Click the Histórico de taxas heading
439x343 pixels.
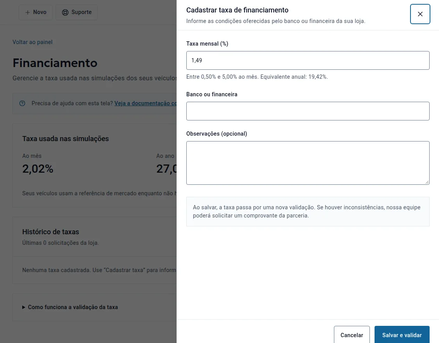(x=50, y=232)
